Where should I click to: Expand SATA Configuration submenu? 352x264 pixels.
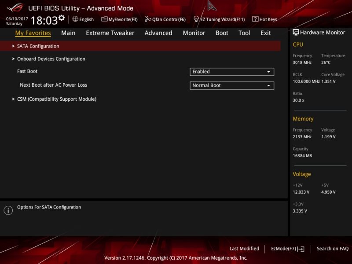140,46
